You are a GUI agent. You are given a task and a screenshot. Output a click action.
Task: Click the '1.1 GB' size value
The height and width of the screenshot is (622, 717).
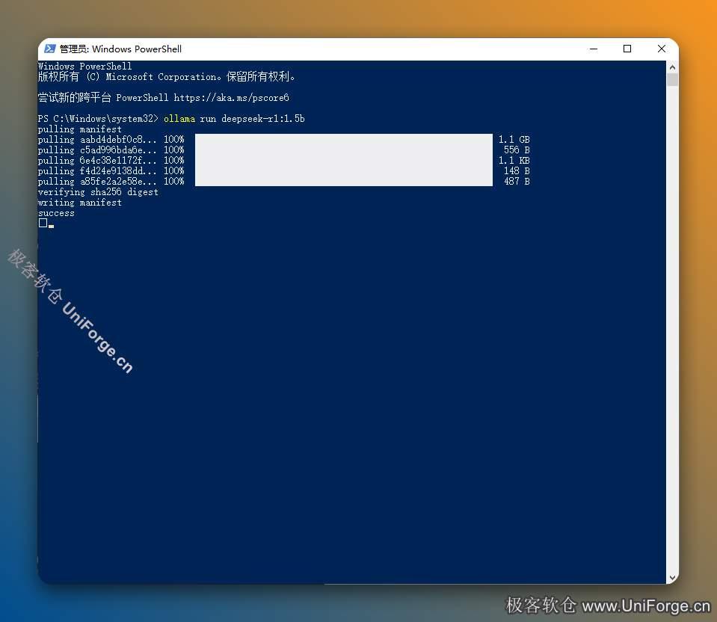click(x=514, y=140)
